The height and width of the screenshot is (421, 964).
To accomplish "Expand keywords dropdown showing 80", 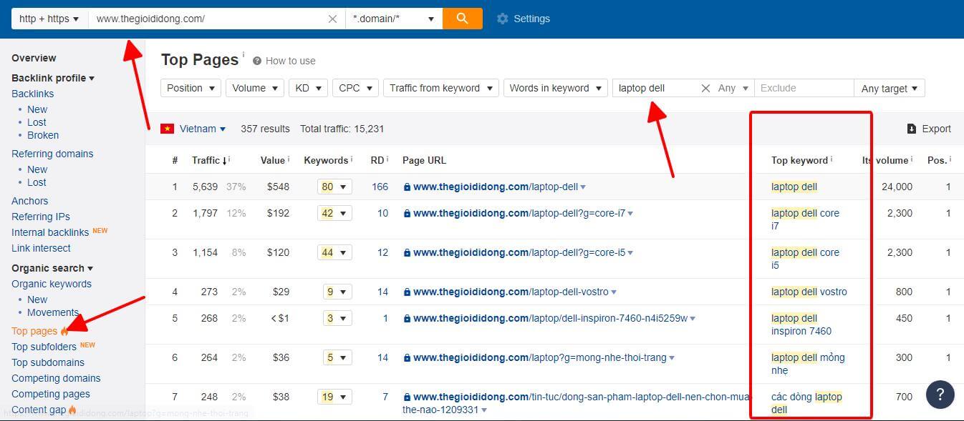I will (335, 187).
